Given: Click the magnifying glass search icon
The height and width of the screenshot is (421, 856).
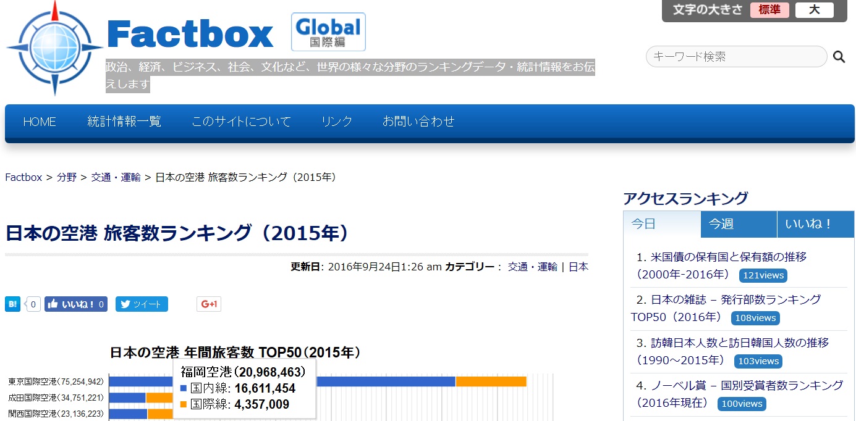Looking at the screenshot, I should click(839, 57).
